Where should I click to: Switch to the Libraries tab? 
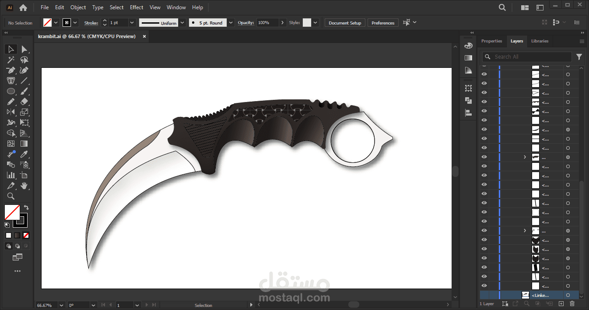click(x=540, y=41)
